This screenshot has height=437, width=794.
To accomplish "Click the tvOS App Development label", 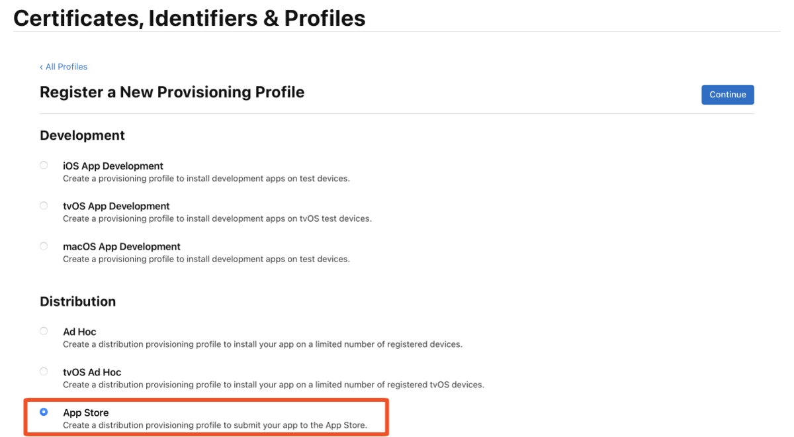I will (116, 207).
